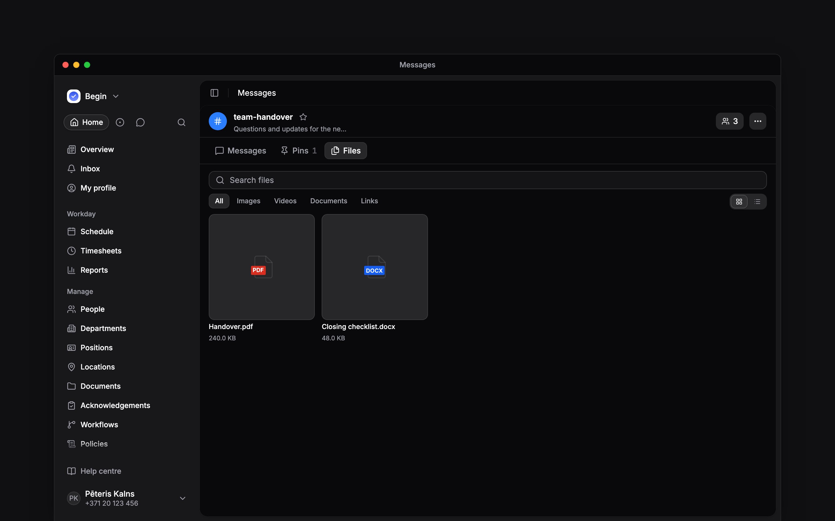Open the channel more options menu
This screenshot has height=521, width=835.
(x=757, y=121)
